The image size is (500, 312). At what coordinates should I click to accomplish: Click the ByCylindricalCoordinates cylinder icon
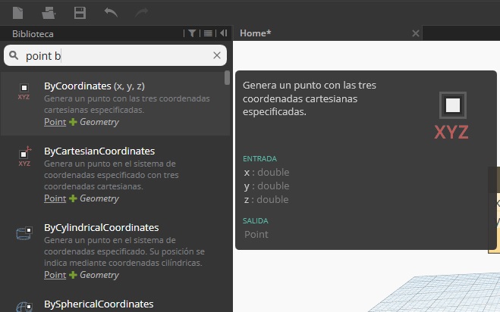coord(24,233)
